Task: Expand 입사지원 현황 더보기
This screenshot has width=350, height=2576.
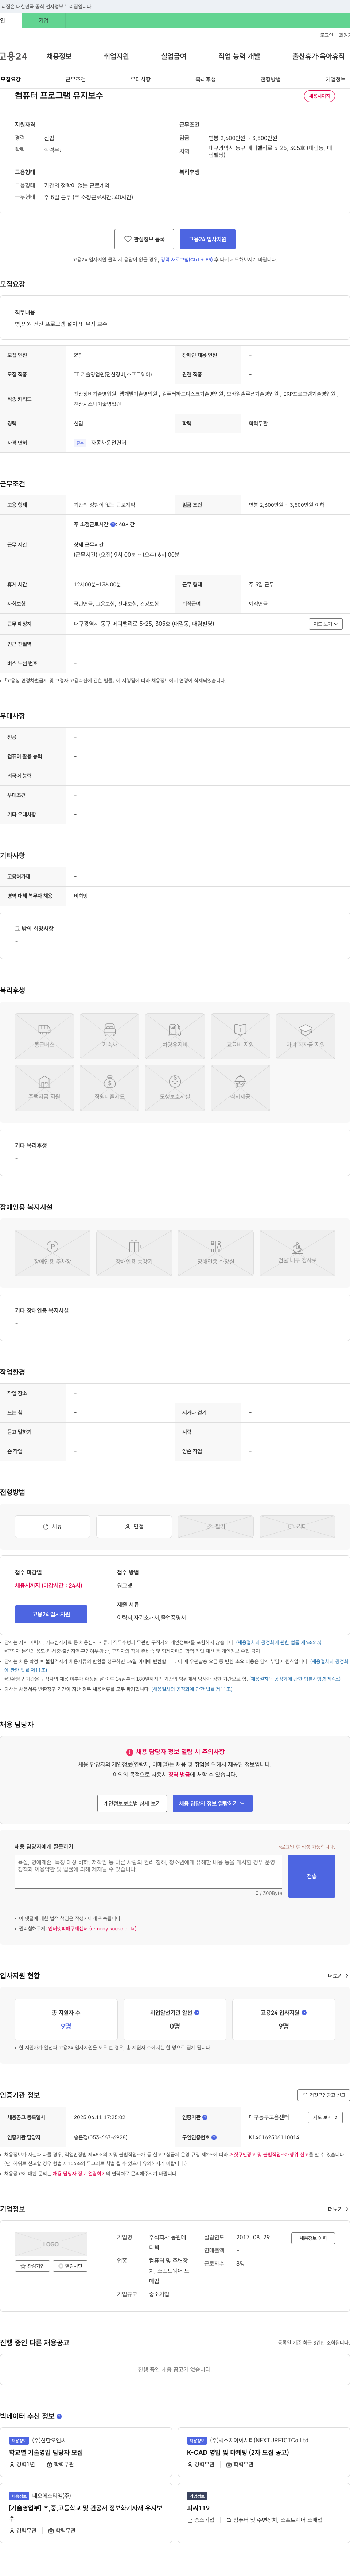Action: (338, 1976)
